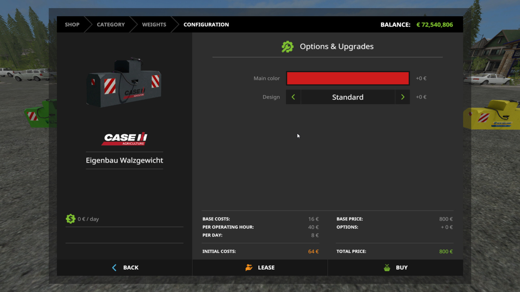Click the green dollar daily cost icon

(70, 219)
